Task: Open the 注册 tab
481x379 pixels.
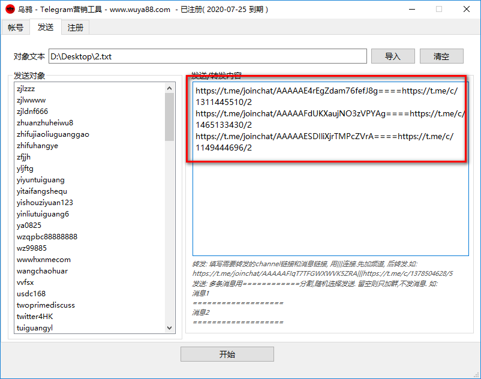Action: (75, 28)
